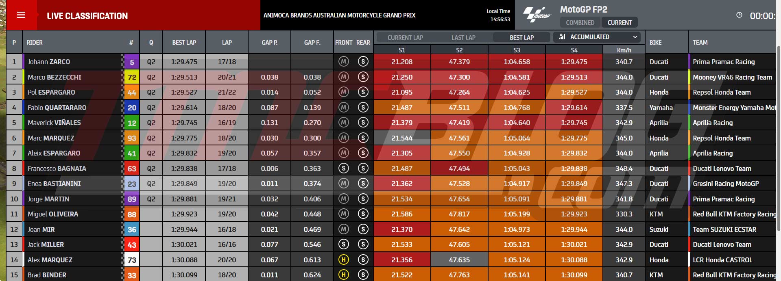This screenshot has width=781, height=281.
Task: Click Pol Espargaro's rear soft tyre icon
Action: point(363,92)
